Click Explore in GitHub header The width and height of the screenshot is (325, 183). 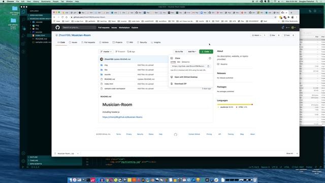tap(135, 27)
